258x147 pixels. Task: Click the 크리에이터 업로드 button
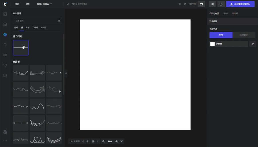coord(240,4)
